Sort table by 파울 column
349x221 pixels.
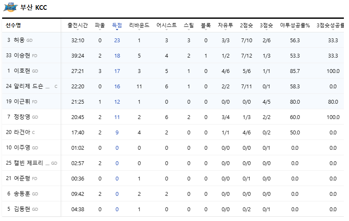pos(100,25)
